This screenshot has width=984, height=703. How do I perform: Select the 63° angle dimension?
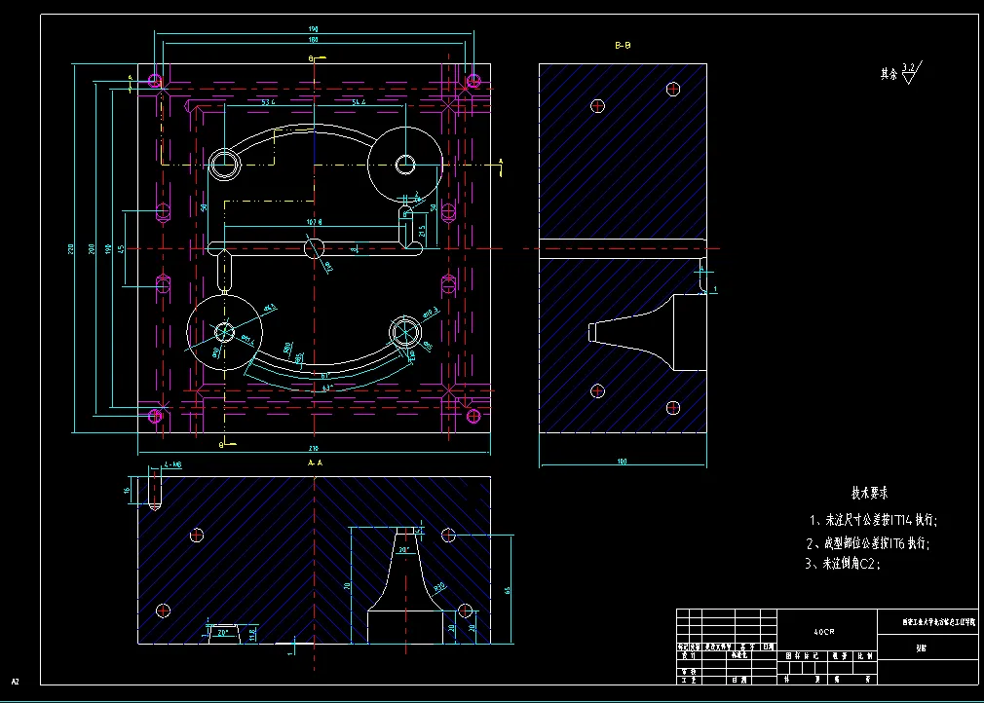click(x=326, y=388)
